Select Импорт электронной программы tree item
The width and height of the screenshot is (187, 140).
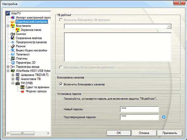point(33,18)
